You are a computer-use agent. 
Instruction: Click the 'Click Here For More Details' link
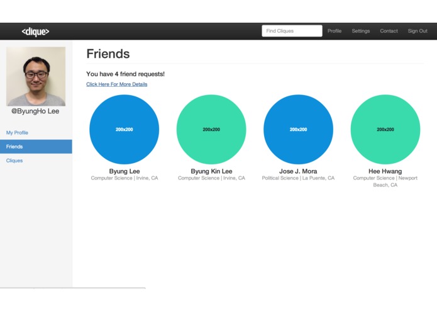coord(117,84)
